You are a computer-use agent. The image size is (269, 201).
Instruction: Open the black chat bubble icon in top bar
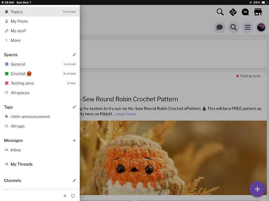click(245, 12)
